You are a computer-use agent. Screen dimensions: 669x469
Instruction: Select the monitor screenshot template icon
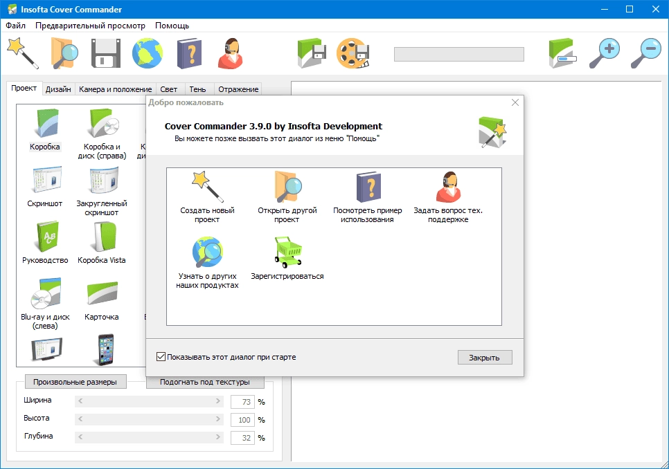(46, 349)
